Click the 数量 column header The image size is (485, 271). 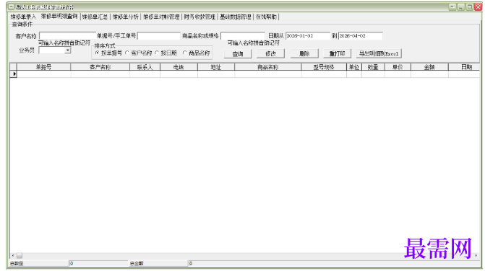tap(373, 67)
